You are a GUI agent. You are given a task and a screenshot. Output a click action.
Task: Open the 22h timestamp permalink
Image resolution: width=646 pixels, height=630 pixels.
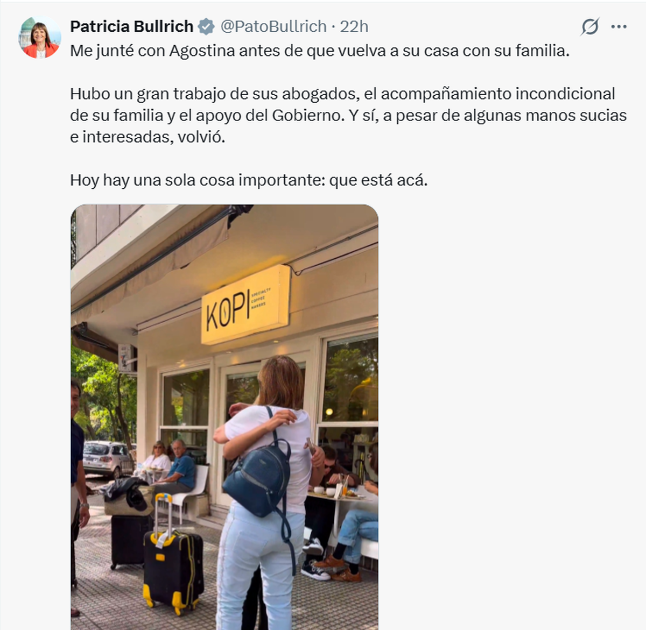click(x=354, y=26)
